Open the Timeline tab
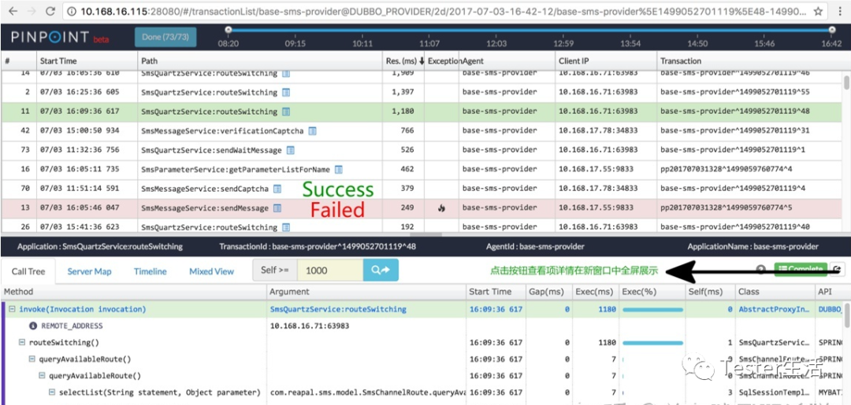Screen dimensions: 851x405 coord(151,271)
